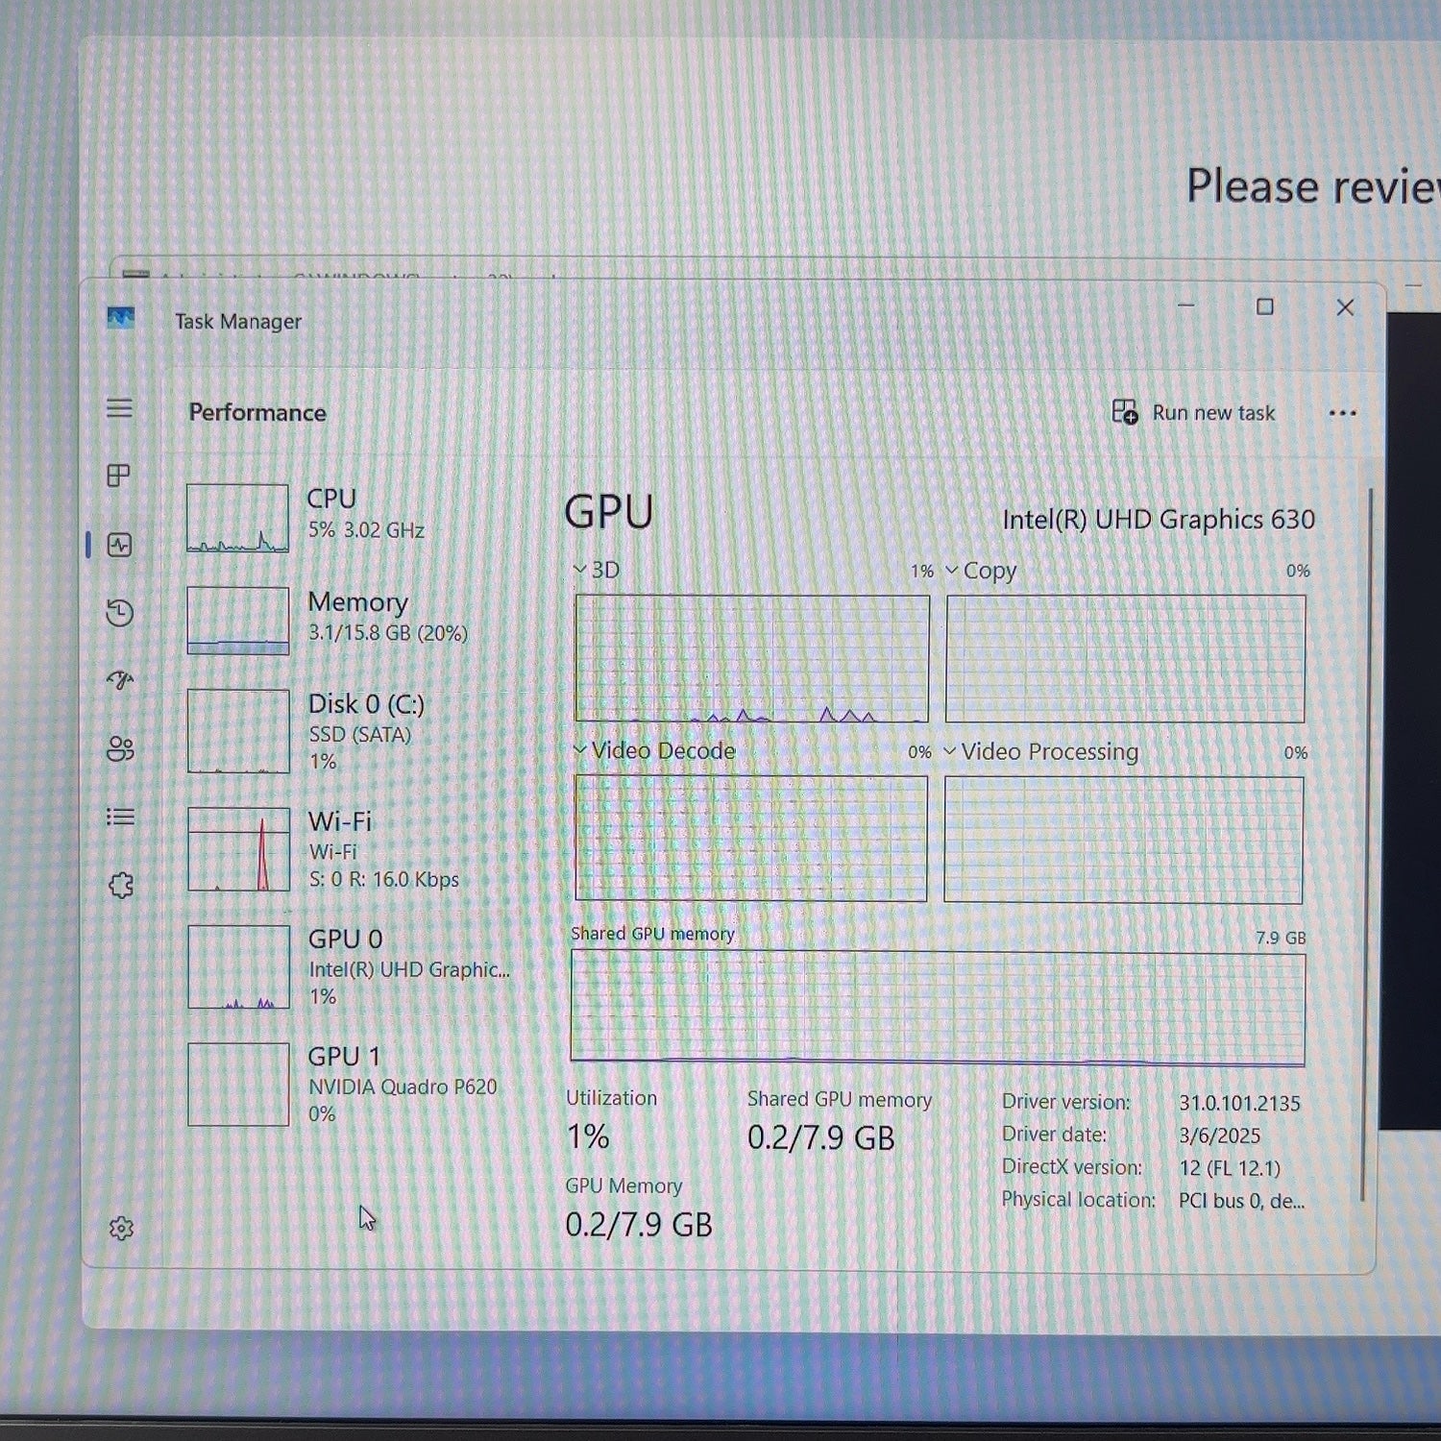Click the Copy engine graph
This screenshot has width=1441, height=1441.
click(x=1125, y=658)
